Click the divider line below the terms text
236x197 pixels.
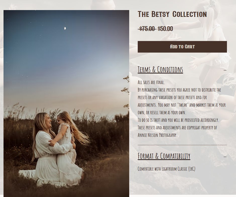182,145
